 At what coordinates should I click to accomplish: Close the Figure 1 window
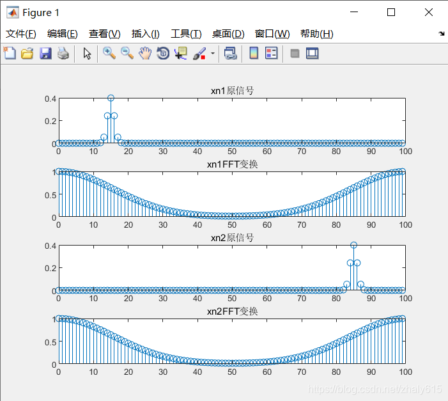pyautogui.click(x=429, y=12)
